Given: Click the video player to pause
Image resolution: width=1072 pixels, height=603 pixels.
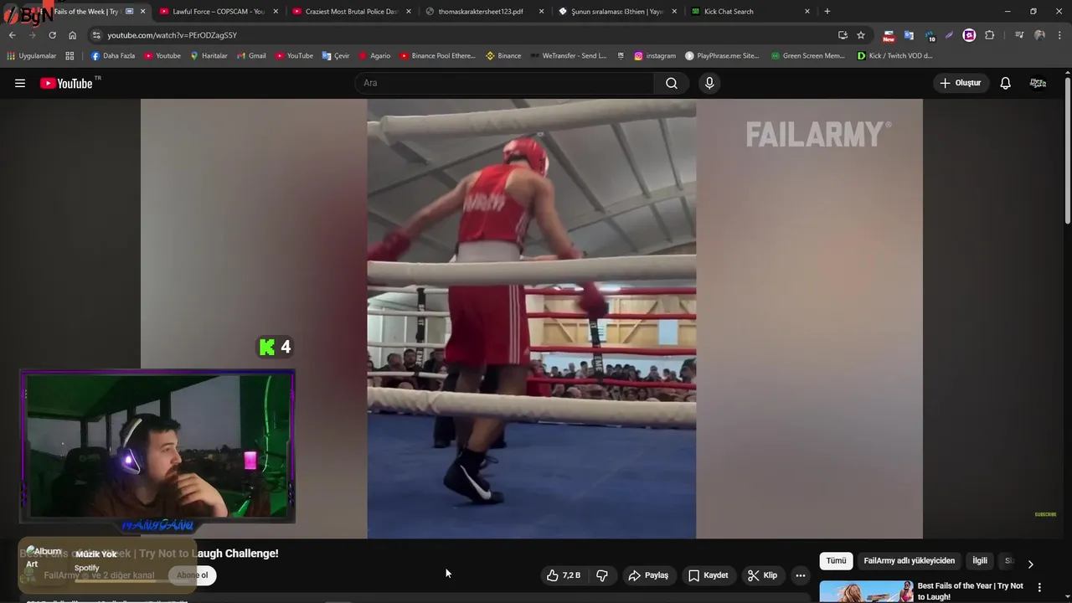Looking at the screenshot, I should pyautogui.click(x=531, y=318).
